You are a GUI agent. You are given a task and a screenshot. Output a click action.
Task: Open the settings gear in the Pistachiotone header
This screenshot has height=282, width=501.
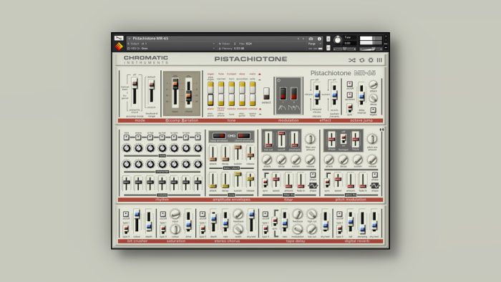pyautogui.click(x=371, y=60)
